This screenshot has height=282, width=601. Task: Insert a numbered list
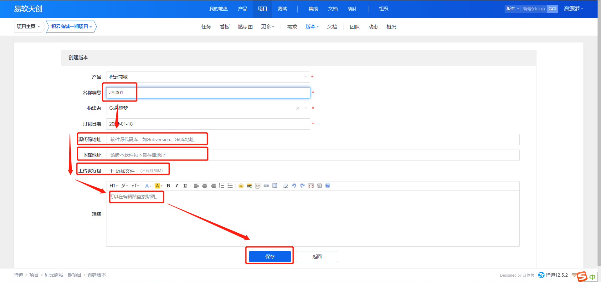click(222, 186)
